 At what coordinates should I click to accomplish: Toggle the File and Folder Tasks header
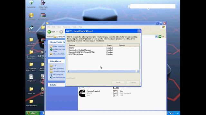(x=57, y=42)
